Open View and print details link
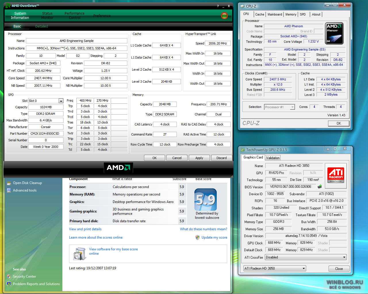The height and width of the screenshot is (294, 368). click(x=85, y=229)
